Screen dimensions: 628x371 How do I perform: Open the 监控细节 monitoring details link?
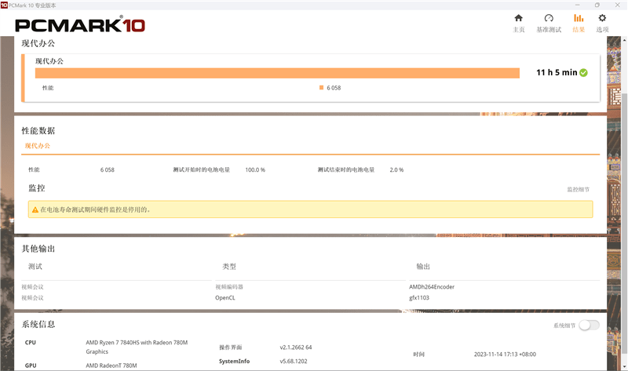(x=579, y=190)
